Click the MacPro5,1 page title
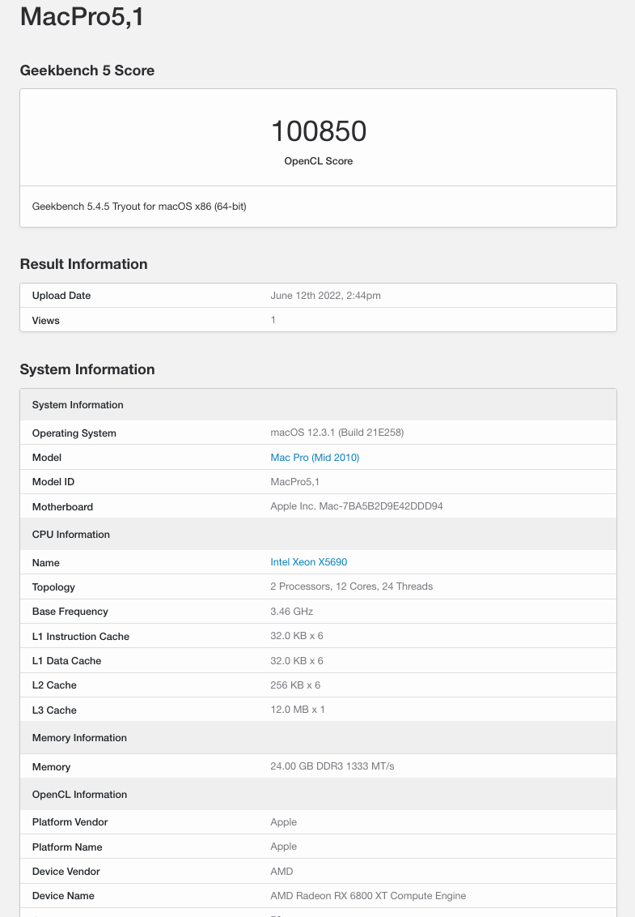Image resolution: width=635 pixels, height=917 pixels. pyautogui.click(x=82, y=16)
